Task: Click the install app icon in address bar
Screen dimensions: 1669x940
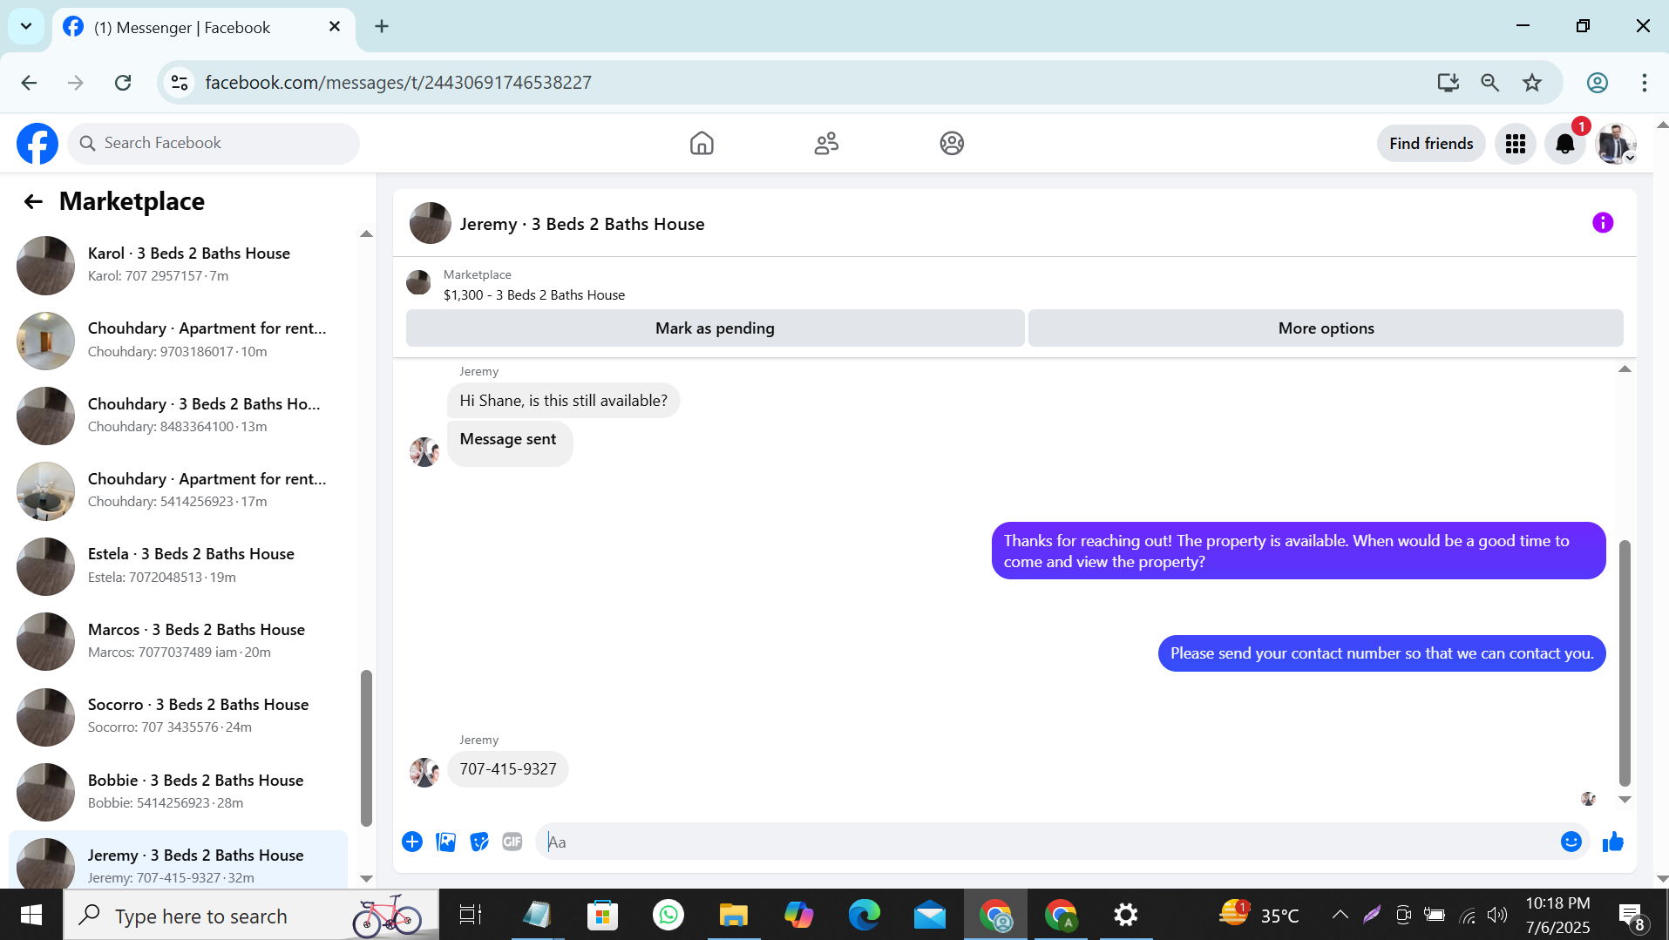Action: [1449, 83]
